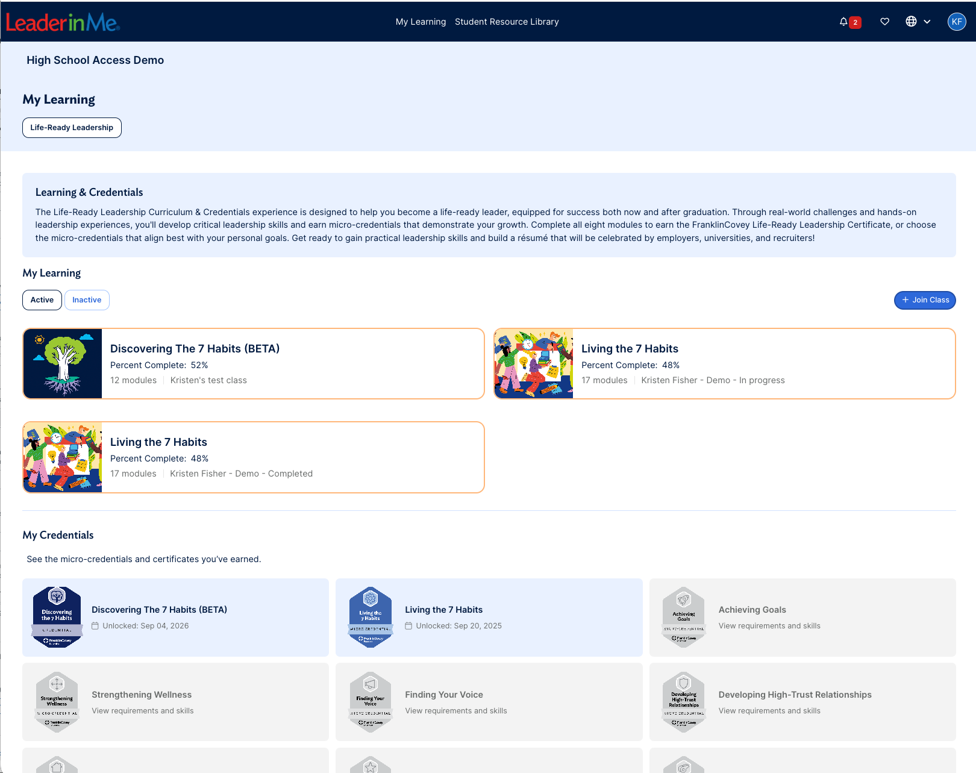
Task: Click the Join Class button
Action: point(925,300)
